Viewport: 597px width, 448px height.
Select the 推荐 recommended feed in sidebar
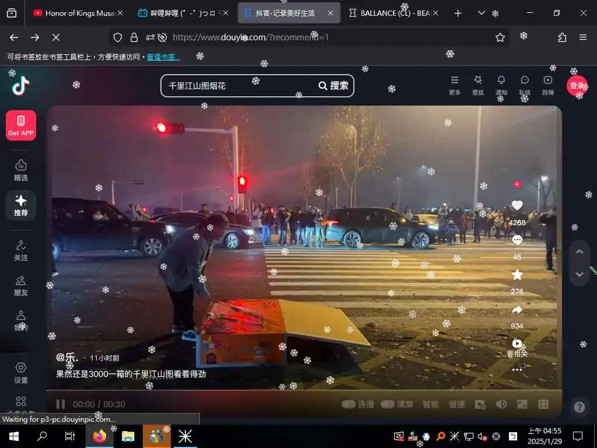click(21, 205)
